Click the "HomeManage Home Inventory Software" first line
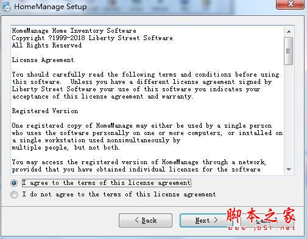Image resolution: width=307 pixels, height=239 pixels. (x=74, y=30)
